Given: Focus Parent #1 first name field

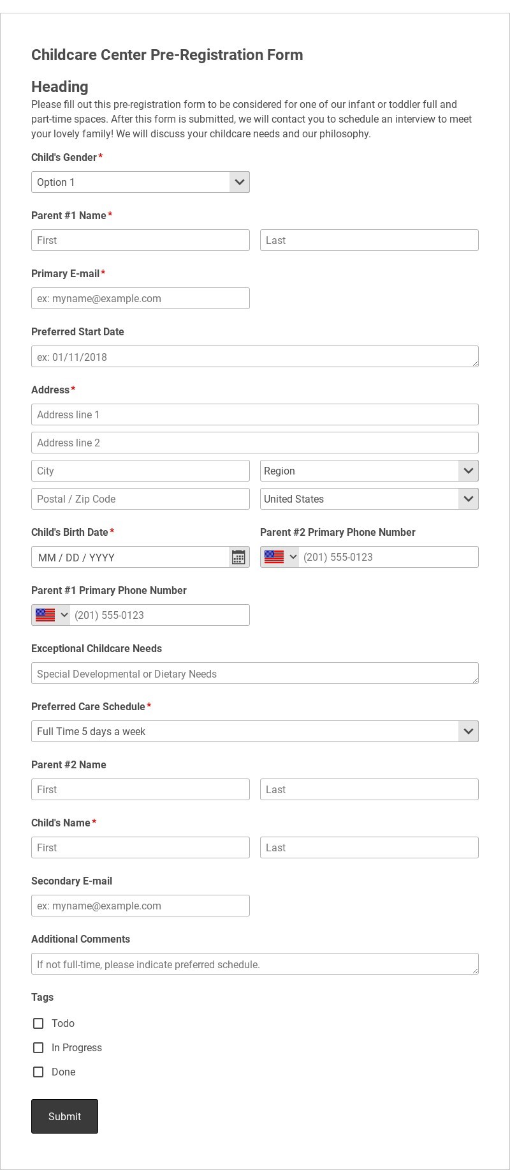Looking at the screenshot, I should [x=140, y=240].
